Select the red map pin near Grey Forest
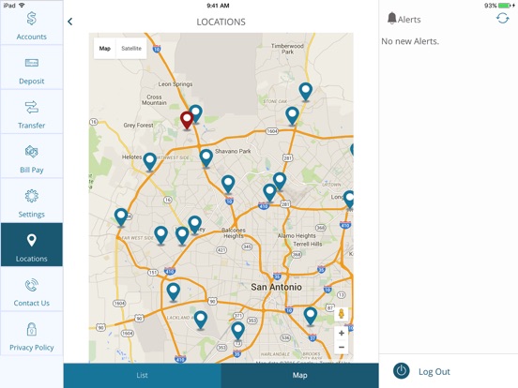 point(187,120)
